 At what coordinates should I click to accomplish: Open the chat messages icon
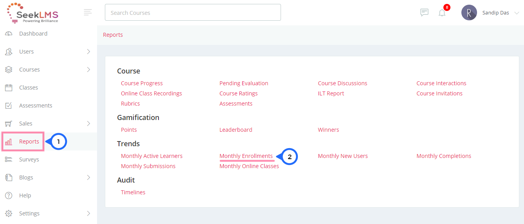click(424, 13)
